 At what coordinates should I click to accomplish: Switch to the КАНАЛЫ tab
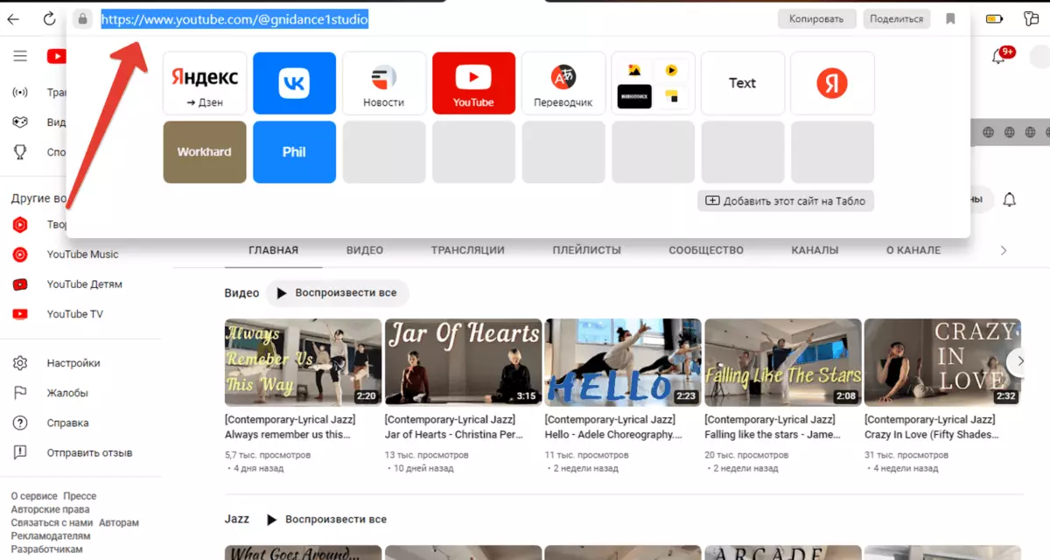[x=815, y=250]
